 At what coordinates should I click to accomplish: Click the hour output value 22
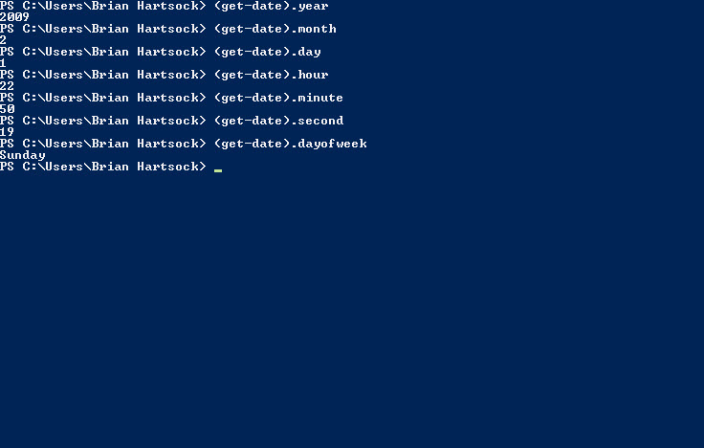[x=8, y=86]
